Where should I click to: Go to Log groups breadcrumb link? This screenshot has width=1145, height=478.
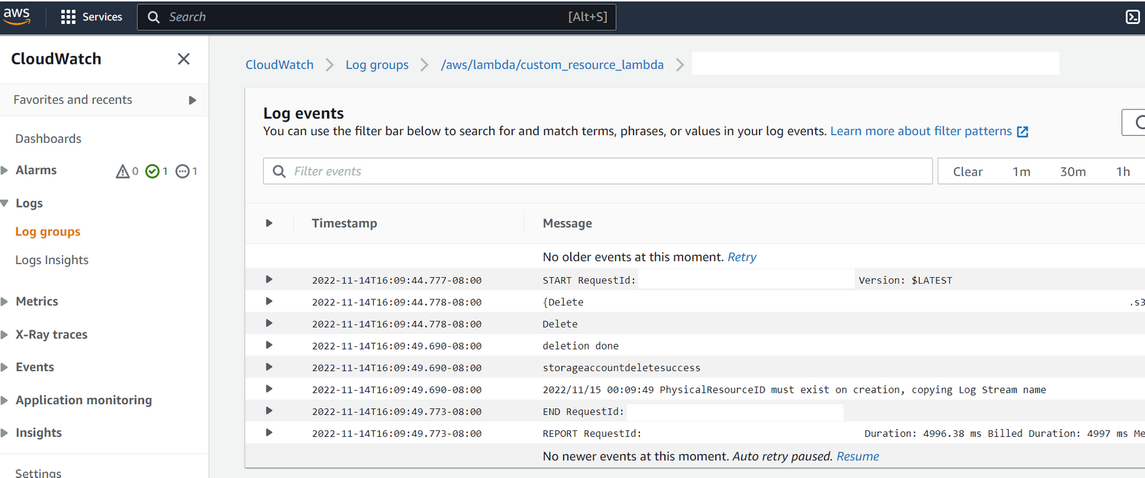[x=377, y=65]
